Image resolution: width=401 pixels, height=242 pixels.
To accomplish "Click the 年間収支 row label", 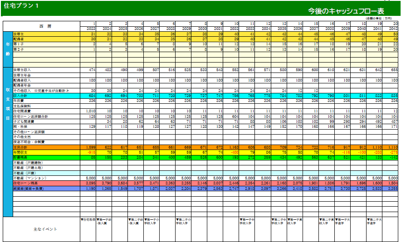I will (21, 152).
